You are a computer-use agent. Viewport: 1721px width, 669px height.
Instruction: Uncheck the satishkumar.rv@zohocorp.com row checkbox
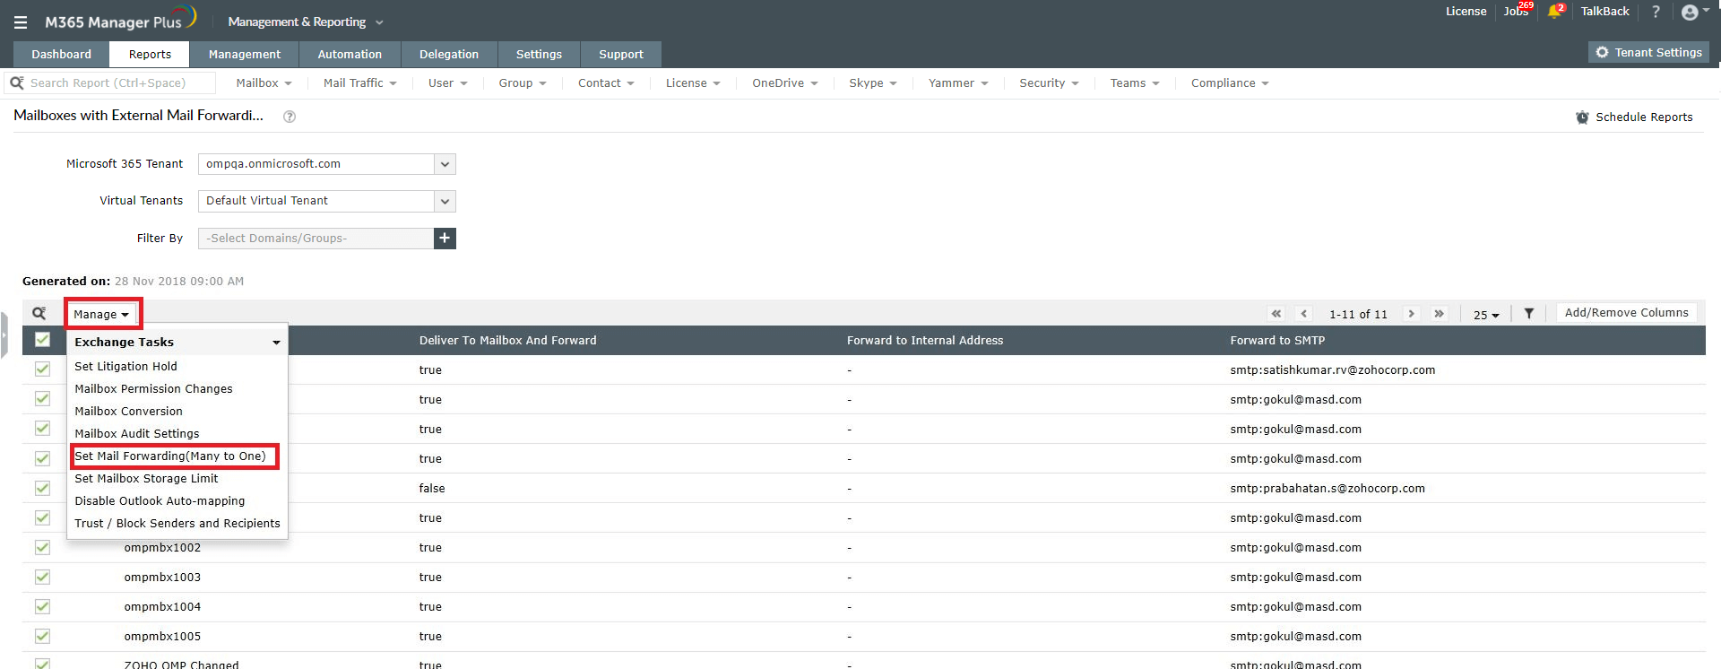click(x=42, y=369)
